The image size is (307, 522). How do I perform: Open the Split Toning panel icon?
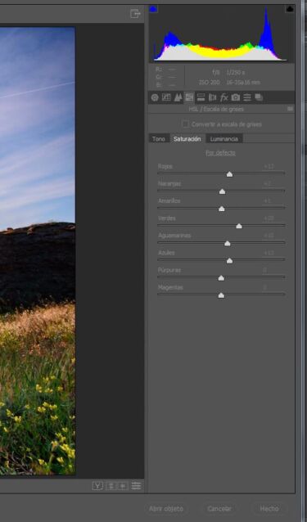(201, 97)
